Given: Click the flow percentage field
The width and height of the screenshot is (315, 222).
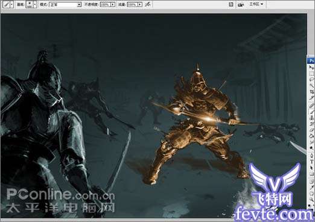Looking at the screenshot, I should coord(132,4).
